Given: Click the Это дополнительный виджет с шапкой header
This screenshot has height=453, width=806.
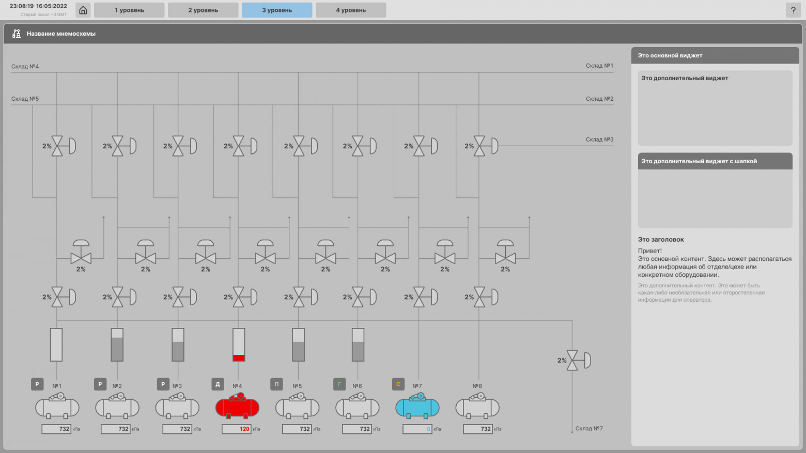Looking at the screenshot, I should pyautogui.click(x=715, y=161).
